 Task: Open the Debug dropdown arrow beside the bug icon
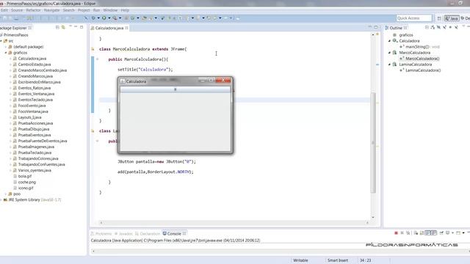[x=98, y=18]
